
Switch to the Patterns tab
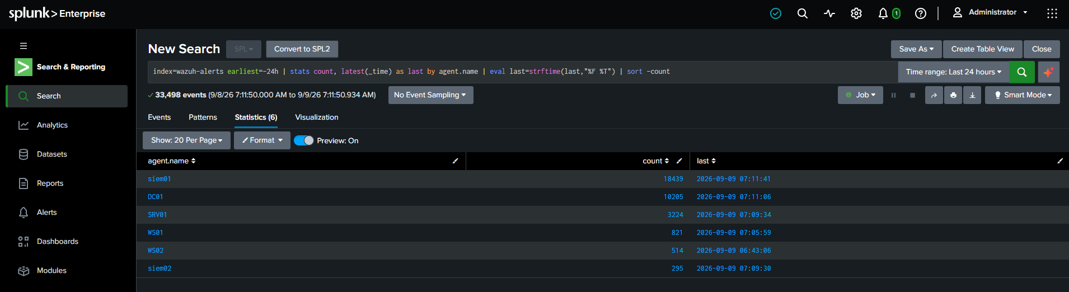coord(203,117)
